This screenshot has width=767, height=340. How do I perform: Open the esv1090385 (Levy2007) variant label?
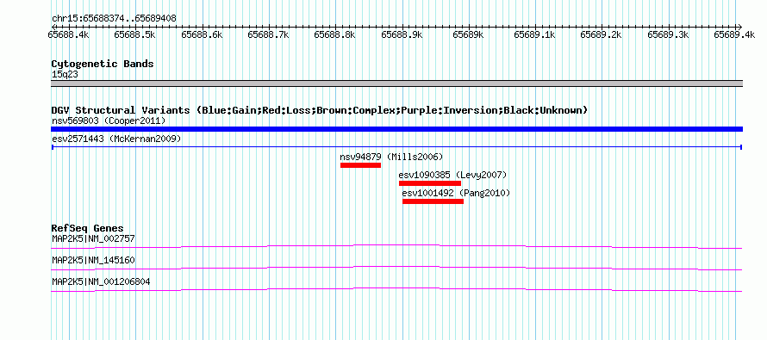(x=452, y=175)
